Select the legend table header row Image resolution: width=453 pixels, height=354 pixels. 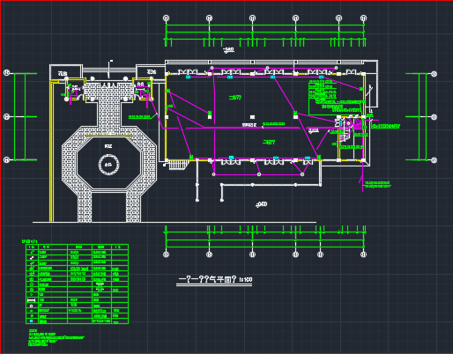click(78, 247)
